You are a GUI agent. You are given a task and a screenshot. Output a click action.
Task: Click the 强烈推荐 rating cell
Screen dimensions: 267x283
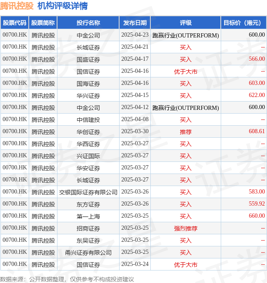(x=185, y=228)
